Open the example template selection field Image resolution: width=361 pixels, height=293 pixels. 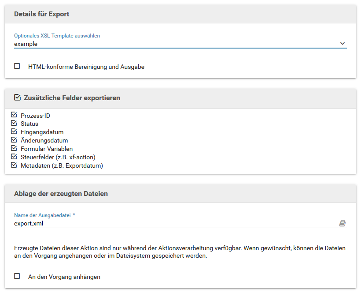pyautogui.click(x=180, y=44)
